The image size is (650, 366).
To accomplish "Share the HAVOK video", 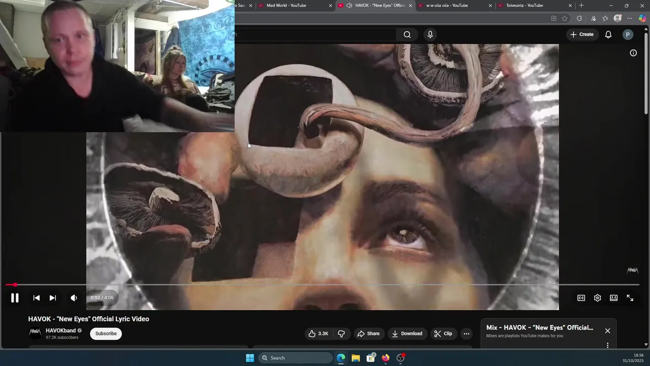I will [x=369, y=333].
